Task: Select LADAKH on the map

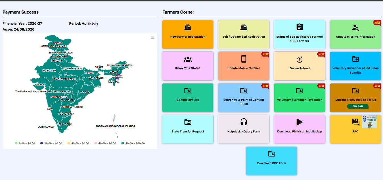Action: pyautogui.click(x=58, y=43)
